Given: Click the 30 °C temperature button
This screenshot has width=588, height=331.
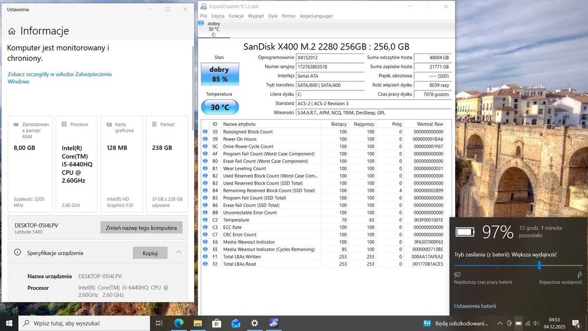Looking at the screenshot, I should coord(220,107).
